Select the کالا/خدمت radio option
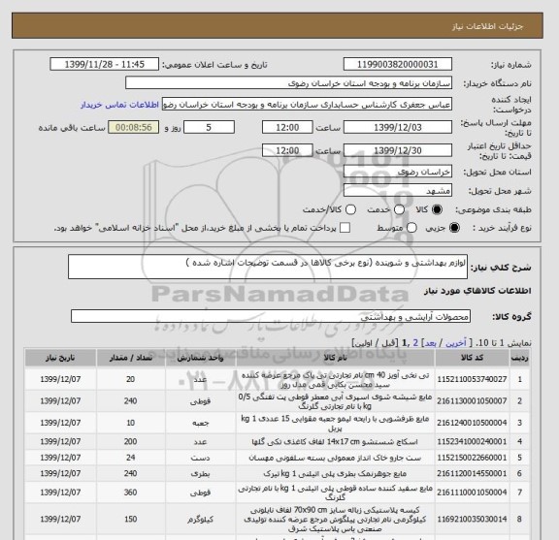559x540 pixels. (x=350, y=209)
